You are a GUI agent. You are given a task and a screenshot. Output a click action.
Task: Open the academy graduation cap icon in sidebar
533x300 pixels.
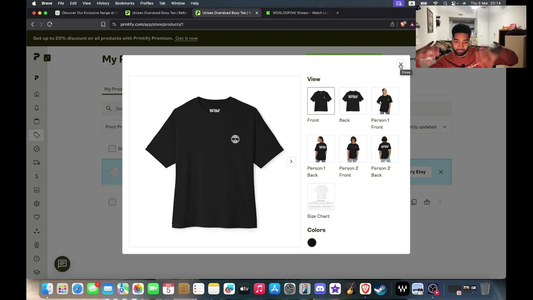[37, 272]
